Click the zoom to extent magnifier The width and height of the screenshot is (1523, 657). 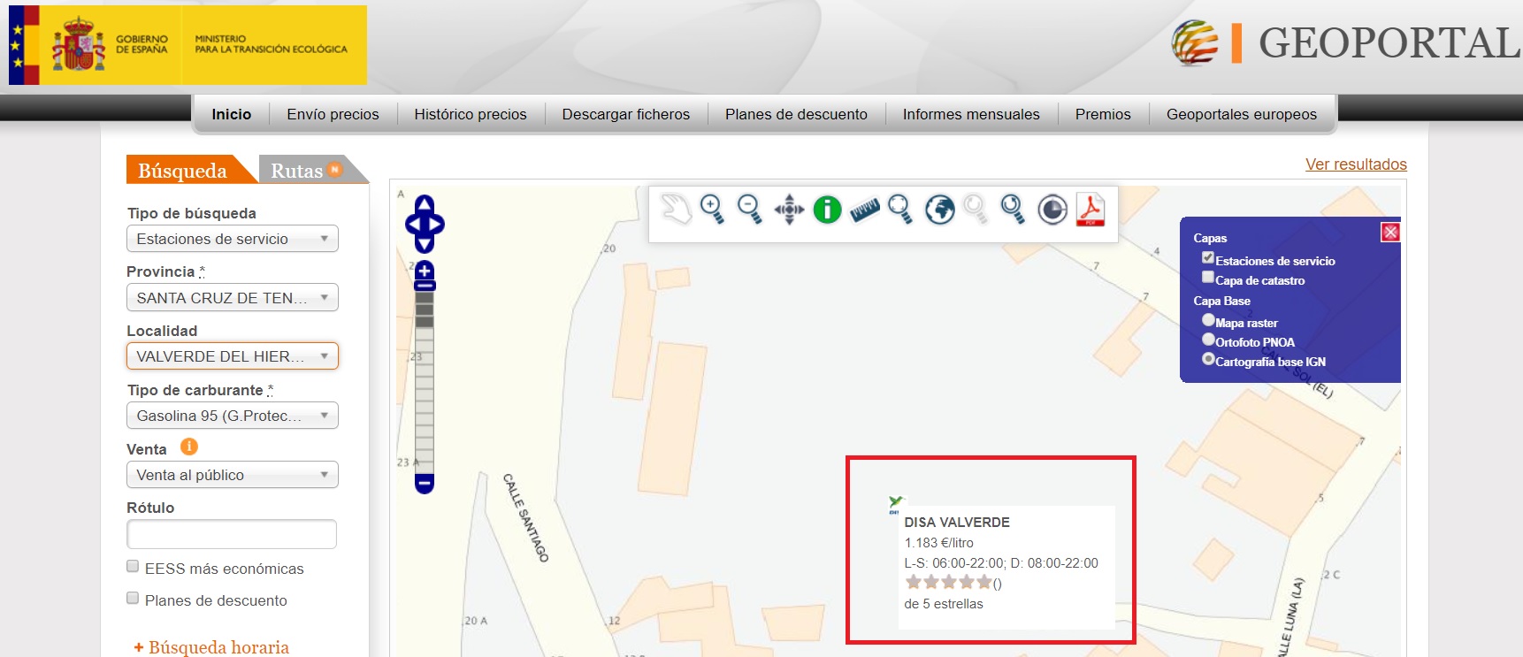[x=900, y=210]
